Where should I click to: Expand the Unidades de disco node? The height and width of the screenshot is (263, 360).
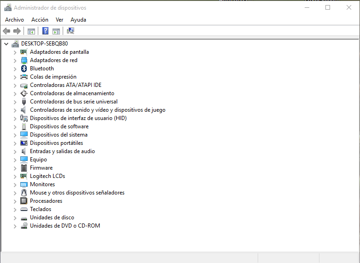[15, 218]
